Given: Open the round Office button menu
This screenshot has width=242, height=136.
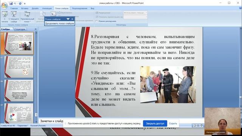Looking at the screenshot, I should [4, 6].
